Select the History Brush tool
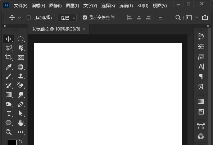The width and height of the screenshot is (213, 145). click(9, 85)
